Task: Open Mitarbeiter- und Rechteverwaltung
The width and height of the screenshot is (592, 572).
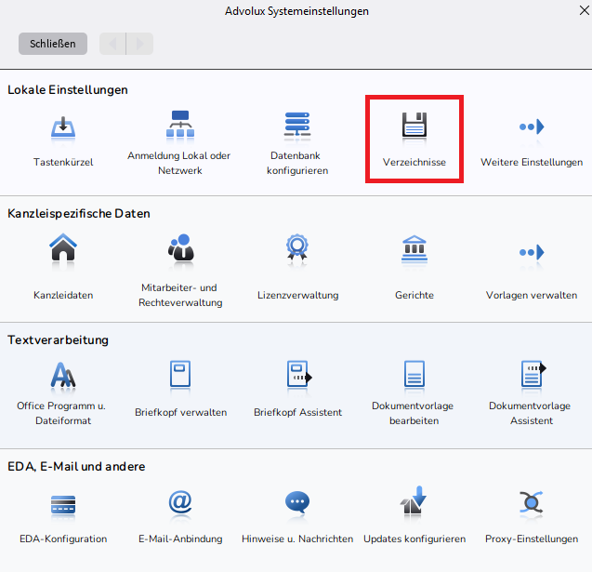Action: click(x=179, y=249)
